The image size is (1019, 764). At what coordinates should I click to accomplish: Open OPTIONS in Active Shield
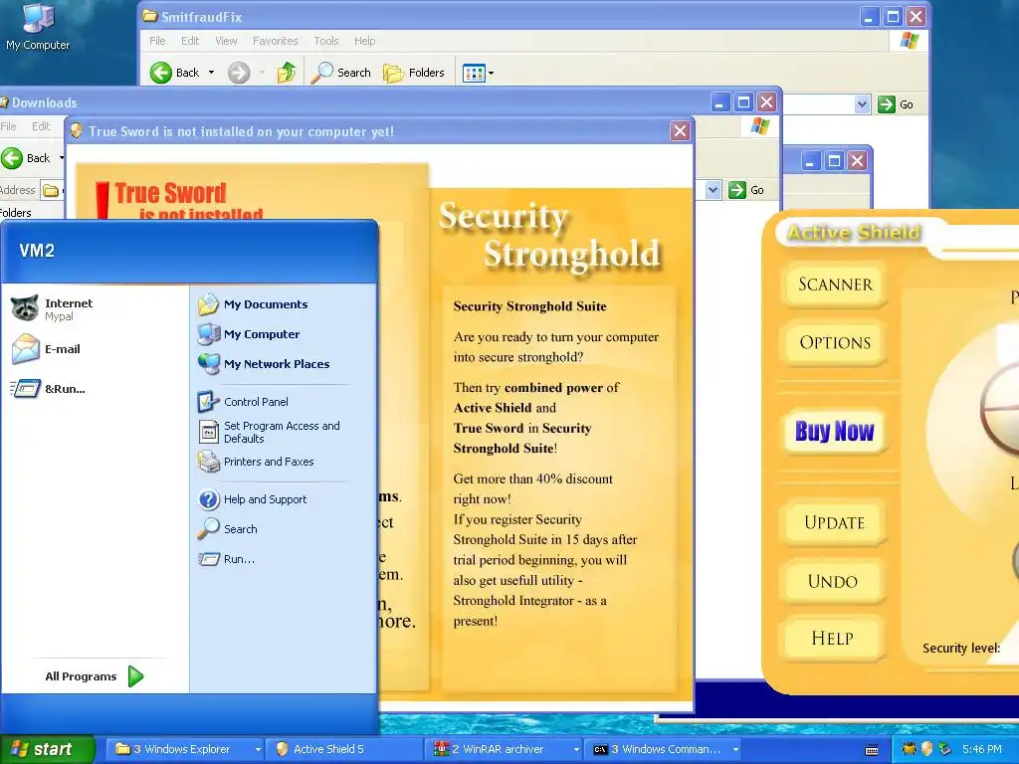(835, 342)
